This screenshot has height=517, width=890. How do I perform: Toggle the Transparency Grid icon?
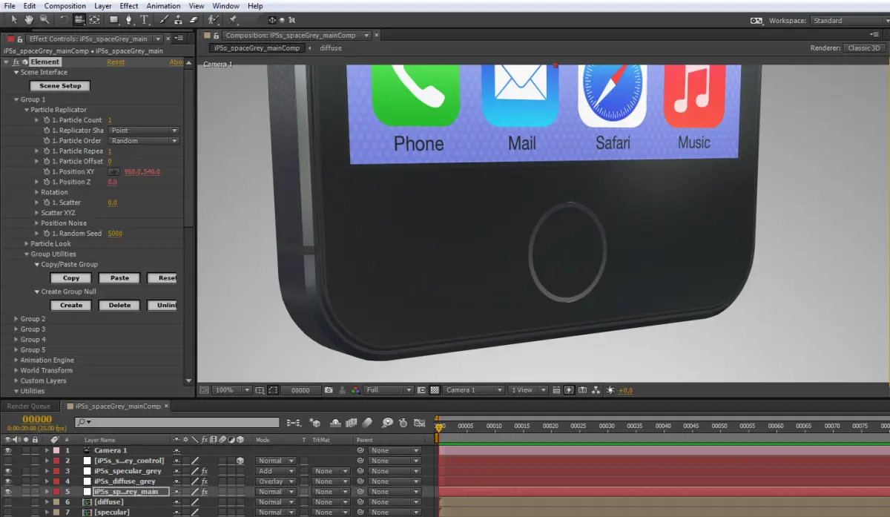click(x=435, y=390)
